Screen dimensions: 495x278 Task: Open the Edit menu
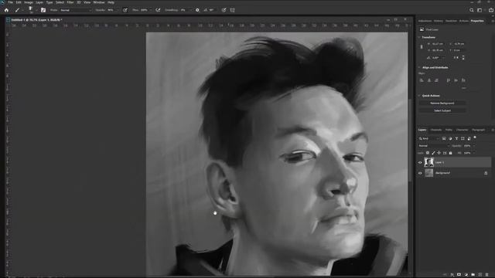pos(19,2)
